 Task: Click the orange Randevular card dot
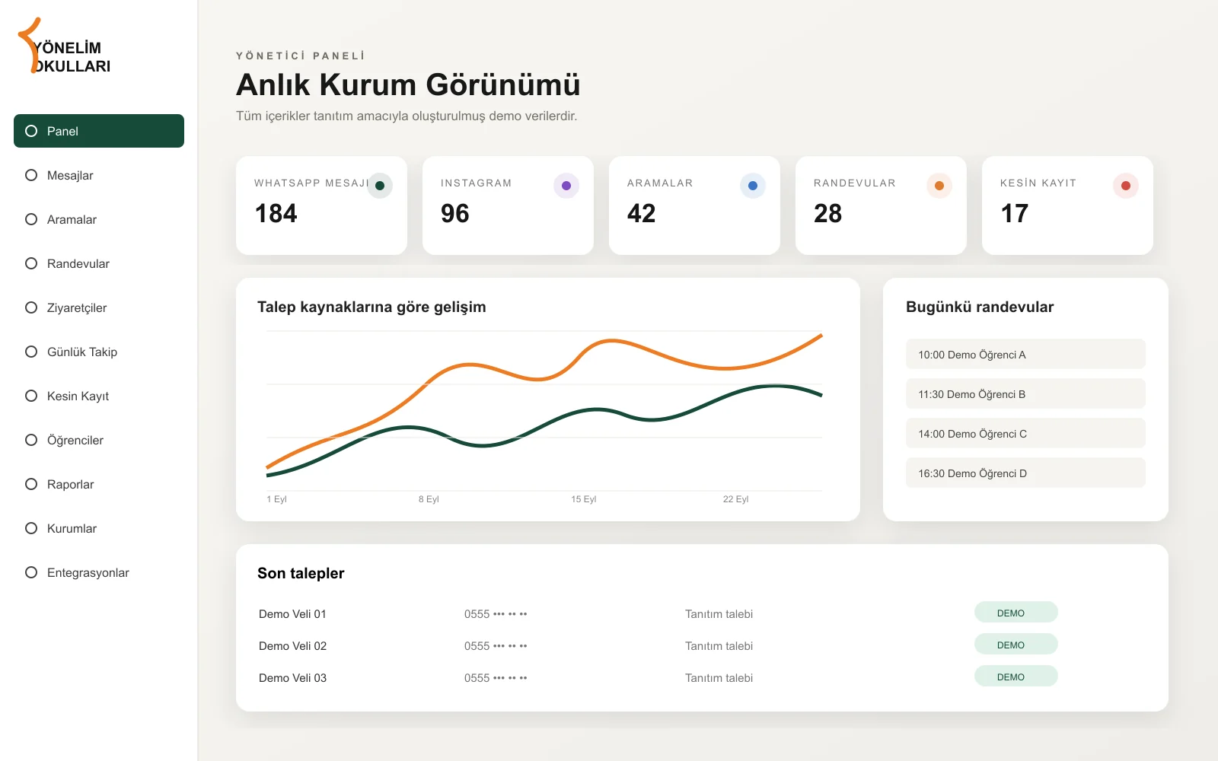[939, 186]
